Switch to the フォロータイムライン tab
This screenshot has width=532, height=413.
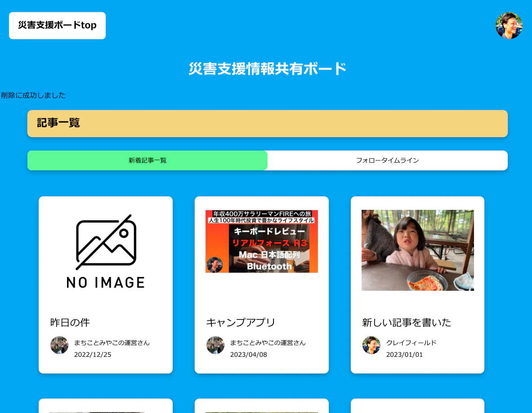pos(388,160)
